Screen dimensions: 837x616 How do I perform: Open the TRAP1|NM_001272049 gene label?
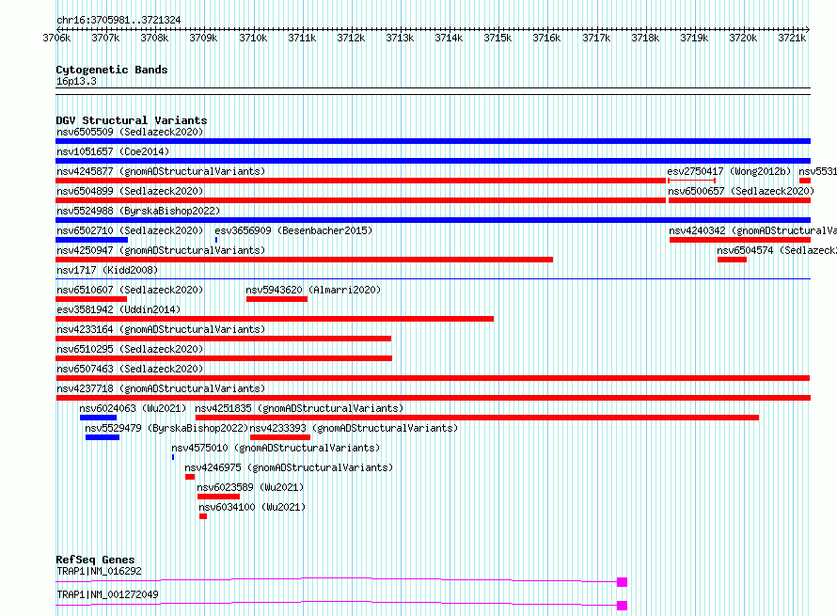pyautogui.click(x=107, y=594)
